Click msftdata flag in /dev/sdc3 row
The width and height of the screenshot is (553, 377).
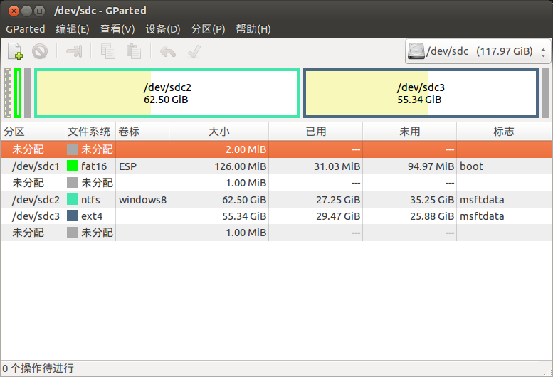coord(482,216)
